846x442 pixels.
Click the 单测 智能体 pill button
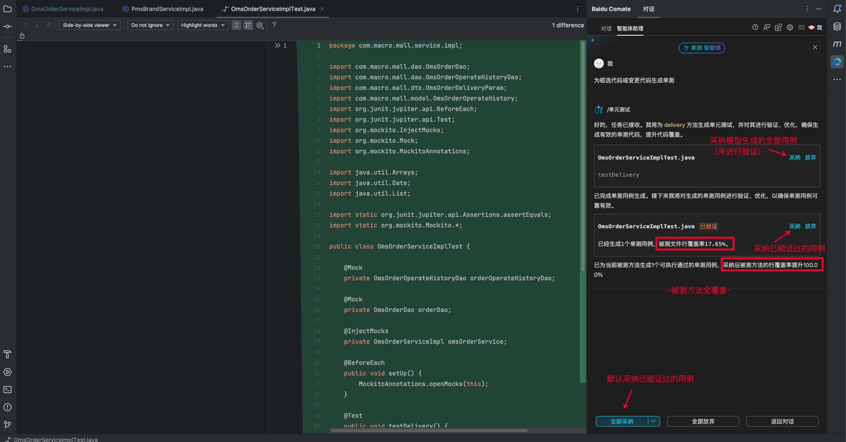[702, 48]
